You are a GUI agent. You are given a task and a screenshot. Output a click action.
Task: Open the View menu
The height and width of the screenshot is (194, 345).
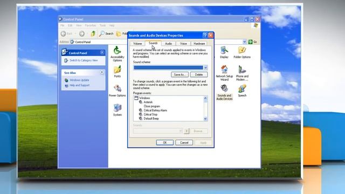(x=79, y=25)
